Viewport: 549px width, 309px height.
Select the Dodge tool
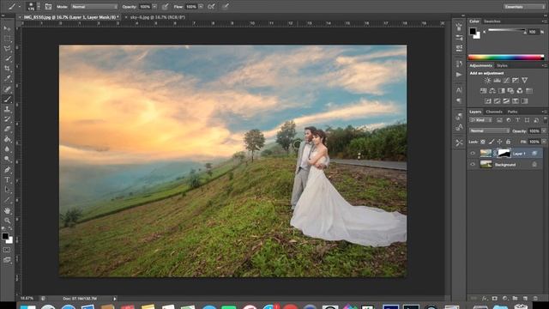click(x=7, y=160)
